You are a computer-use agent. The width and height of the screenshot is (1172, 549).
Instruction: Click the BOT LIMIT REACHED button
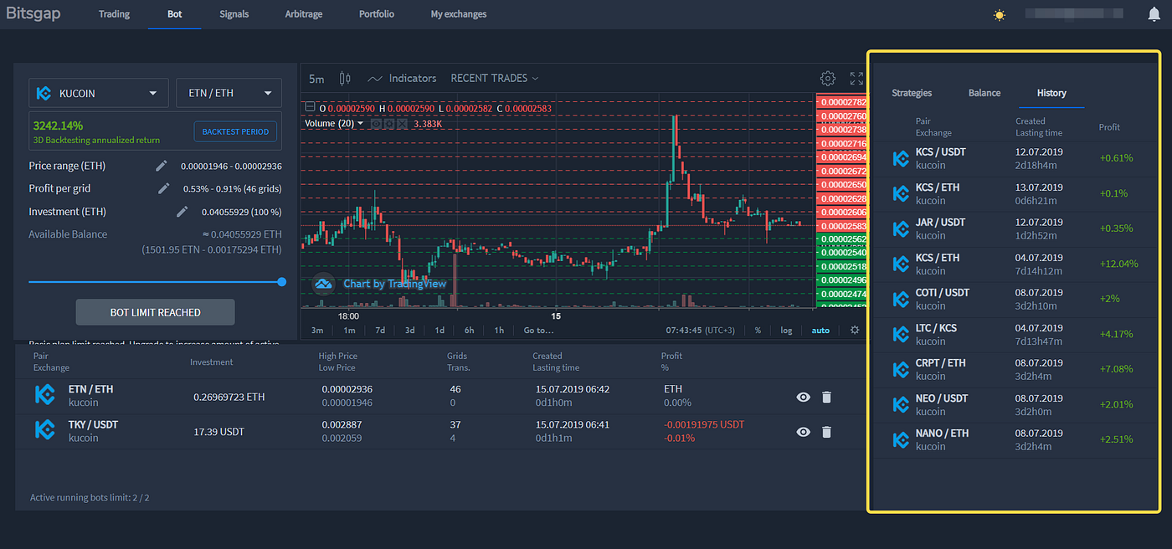(156, 312)
